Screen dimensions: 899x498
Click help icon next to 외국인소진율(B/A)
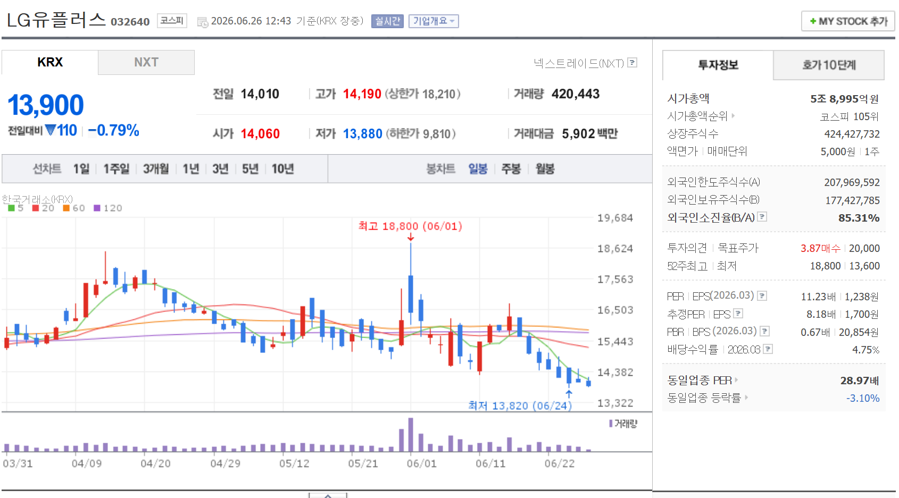pyautogui.click(x=762, y=216)
